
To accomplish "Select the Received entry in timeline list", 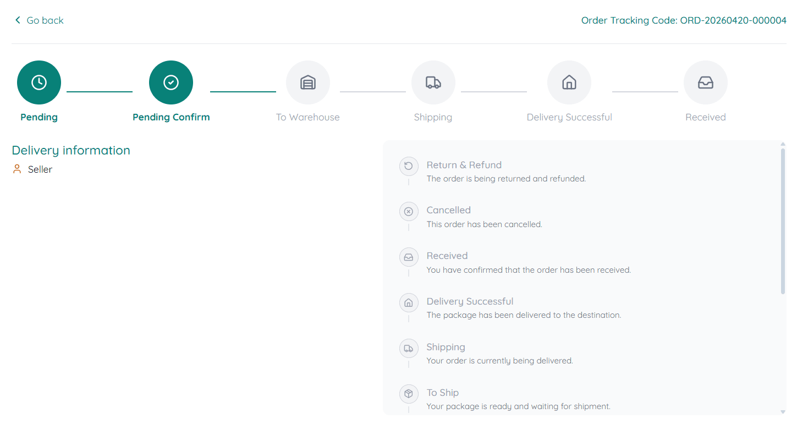I will [x=447, y=256].
